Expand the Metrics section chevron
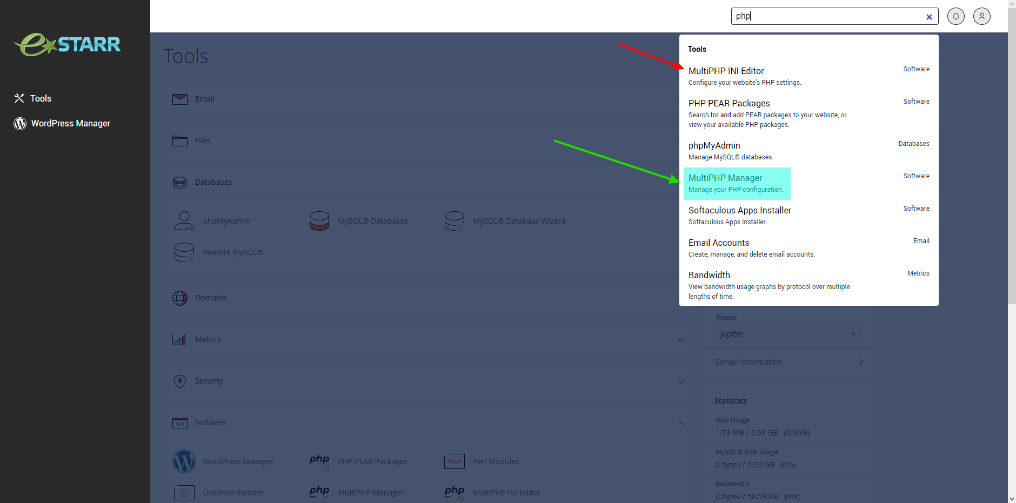Screen dimensions: 1016x503 pos(681,340)
